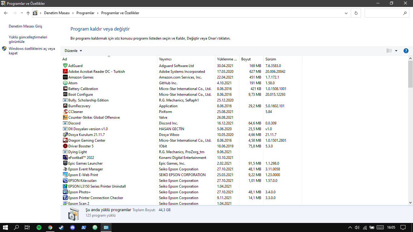Select the Dosya Kurulum 21.11.7 icon
This screenshot has height=232, width=413.
click(65, 134)
